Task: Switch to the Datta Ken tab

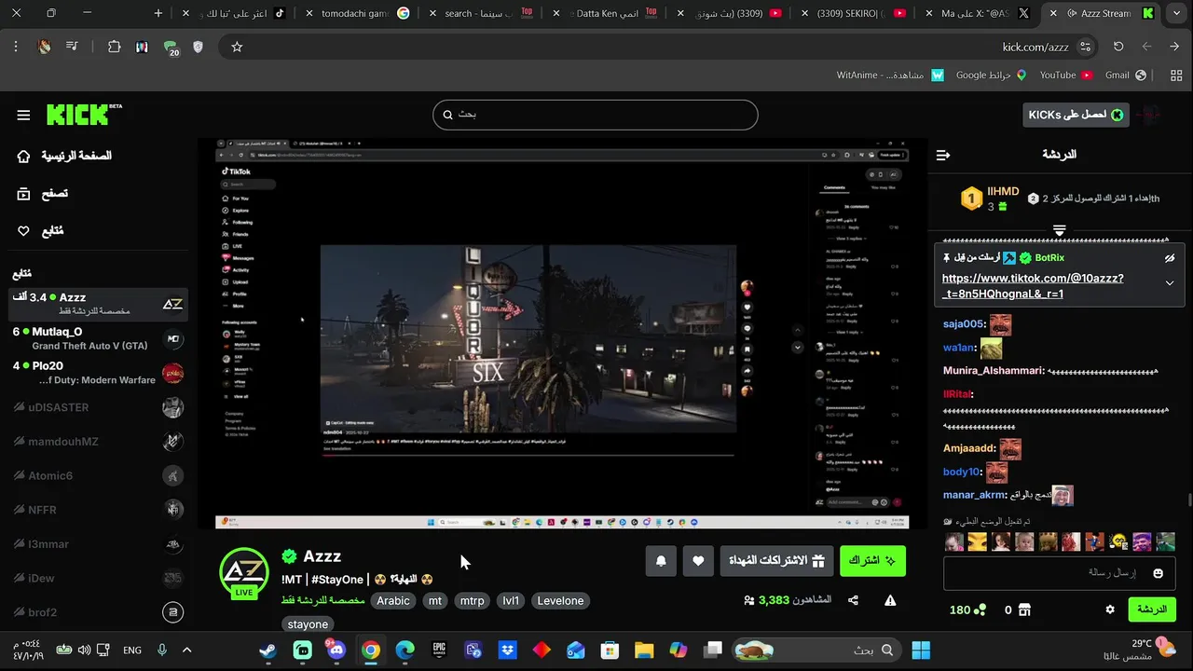Action: tap(606, 13)
